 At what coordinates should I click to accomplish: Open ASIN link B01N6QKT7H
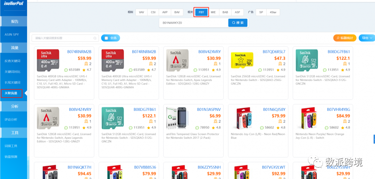[80, 167]
